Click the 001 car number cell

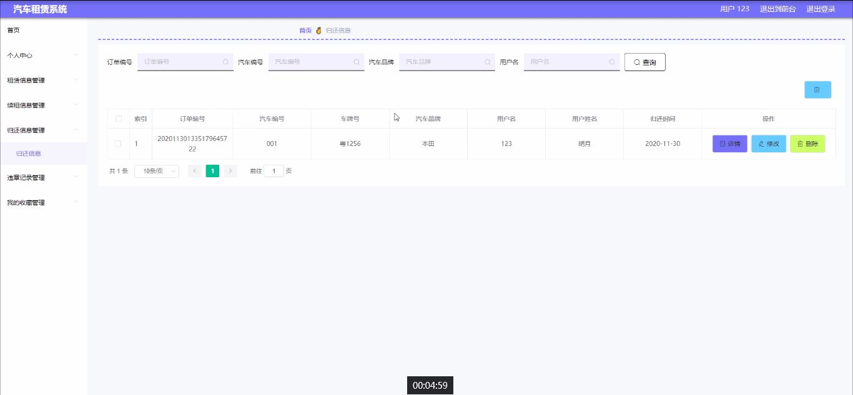(272, 144)
